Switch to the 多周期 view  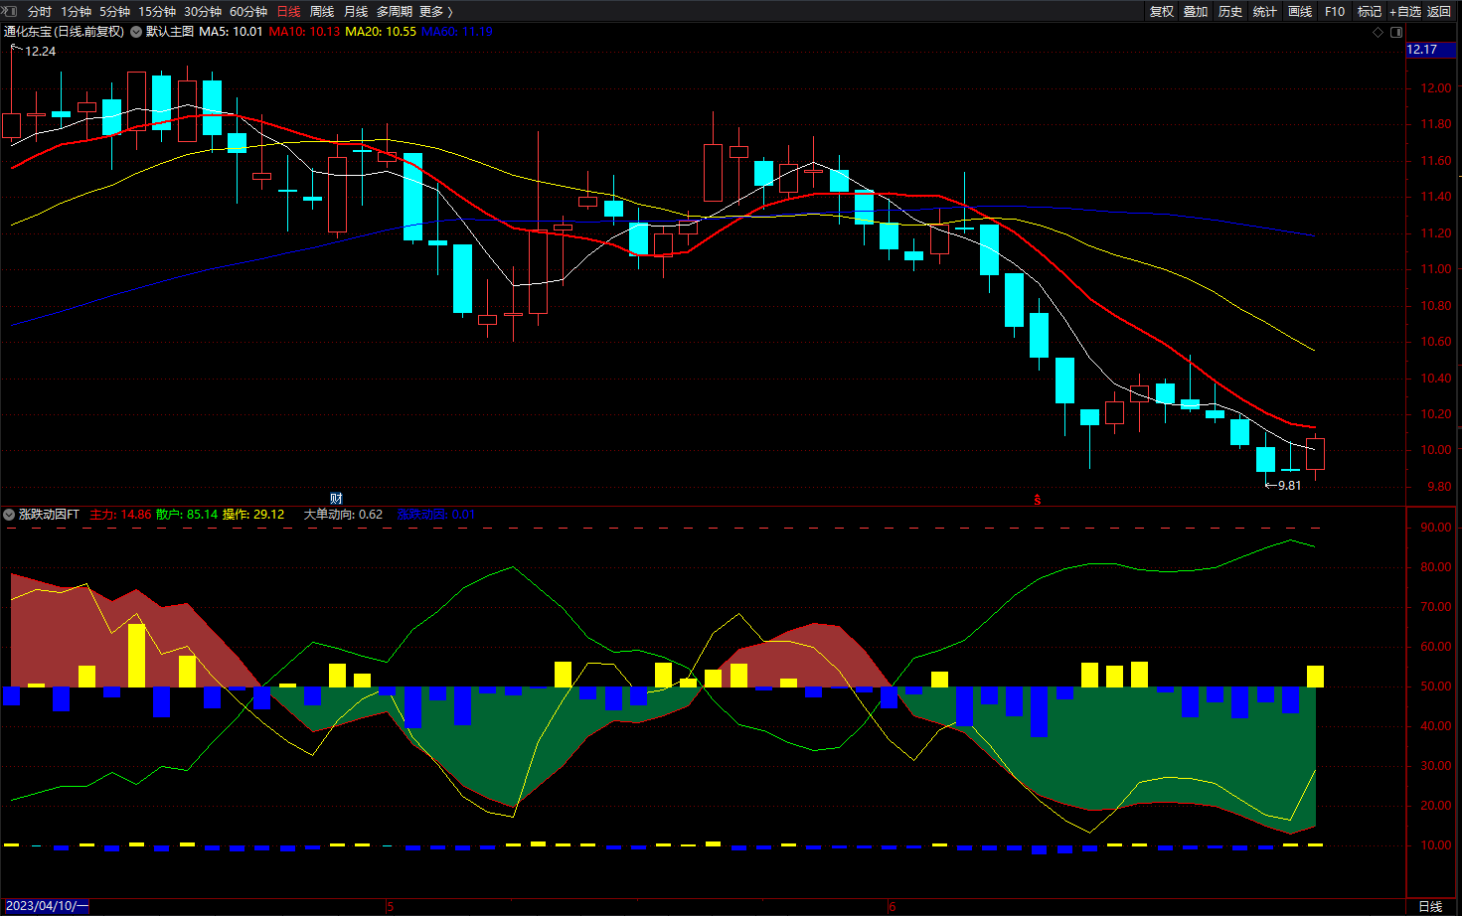[394, 12]
